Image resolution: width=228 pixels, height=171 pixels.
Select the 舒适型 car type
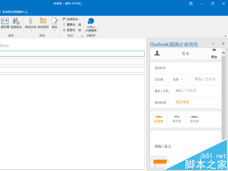click(159, 119)
